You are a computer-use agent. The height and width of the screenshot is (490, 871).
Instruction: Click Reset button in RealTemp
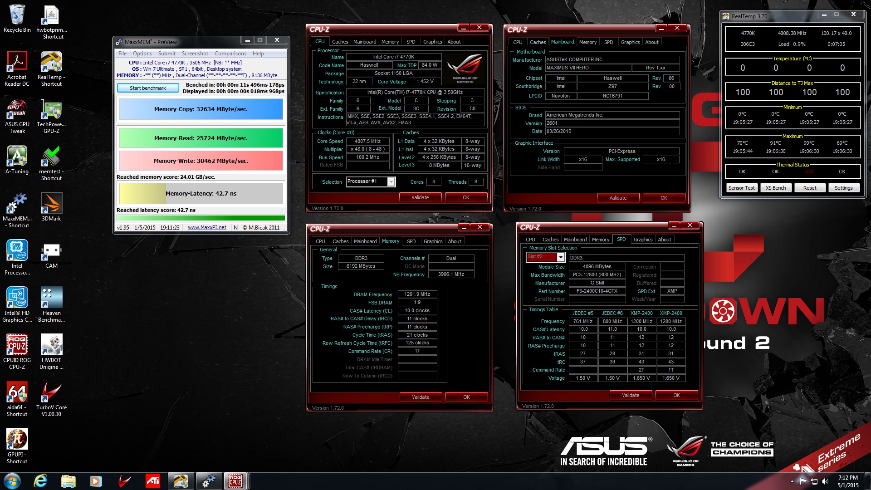(810, 188)
